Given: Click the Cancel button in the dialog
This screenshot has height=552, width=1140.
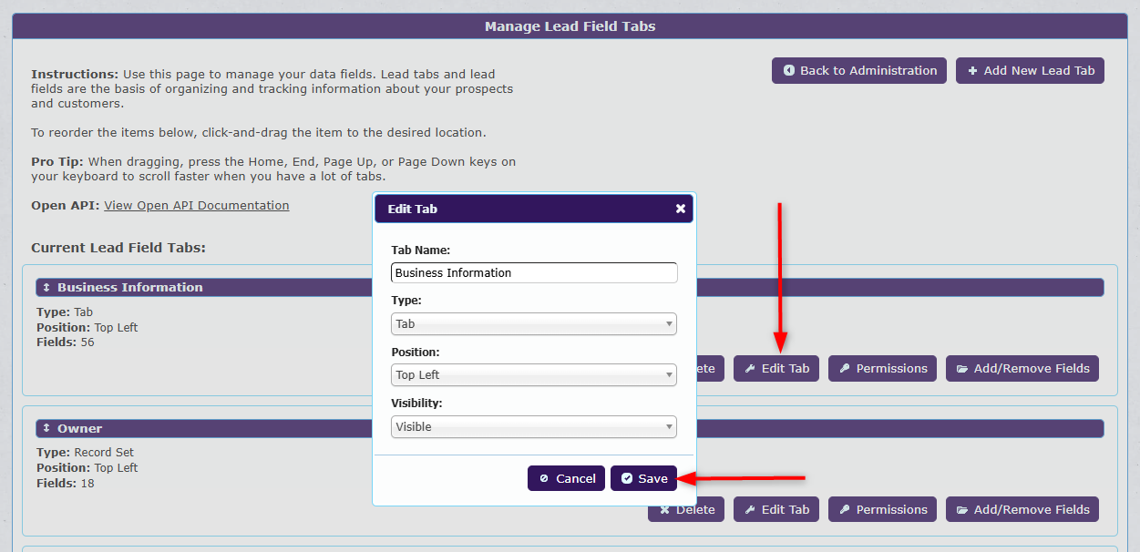Looking at the screenshot, I should (x=566, y=478).
